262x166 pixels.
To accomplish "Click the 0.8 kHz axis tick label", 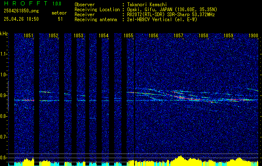I will pyautogui.click(x=3, y=116).
